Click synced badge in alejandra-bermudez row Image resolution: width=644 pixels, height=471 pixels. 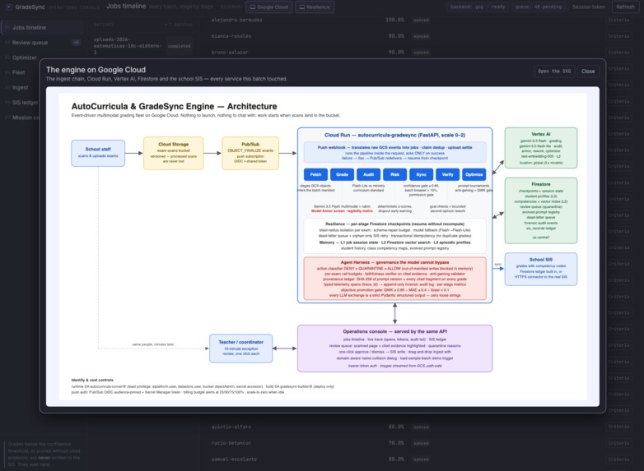421,20
